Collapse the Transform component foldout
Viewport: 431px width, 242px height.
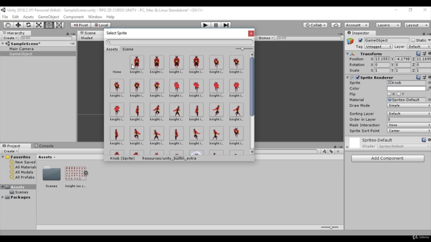[347, 54]
